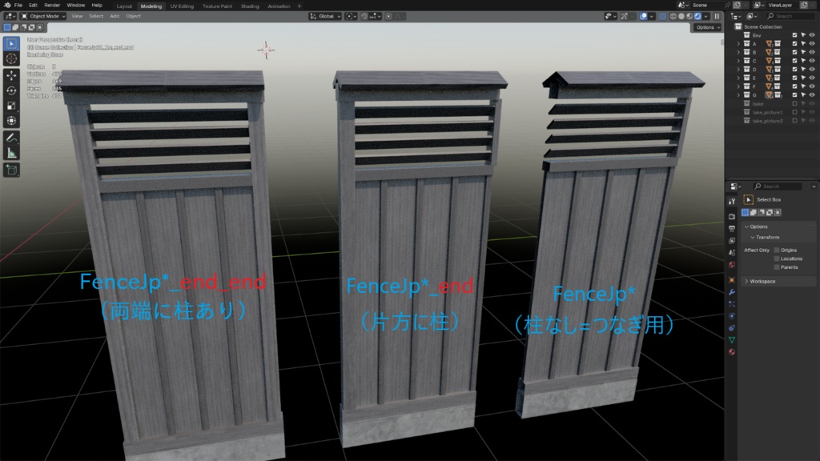Open the viewport View menu
The width and height of the screenshot is (820, 461).
click(77, 16)
